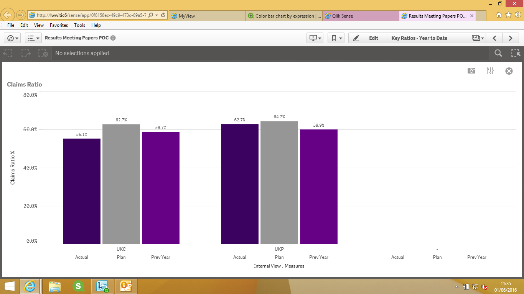This screenshot has width=524, height=294.
Task: Open the navigation compass dropdown
Action: pyautogui.click(x=12, y=38)
